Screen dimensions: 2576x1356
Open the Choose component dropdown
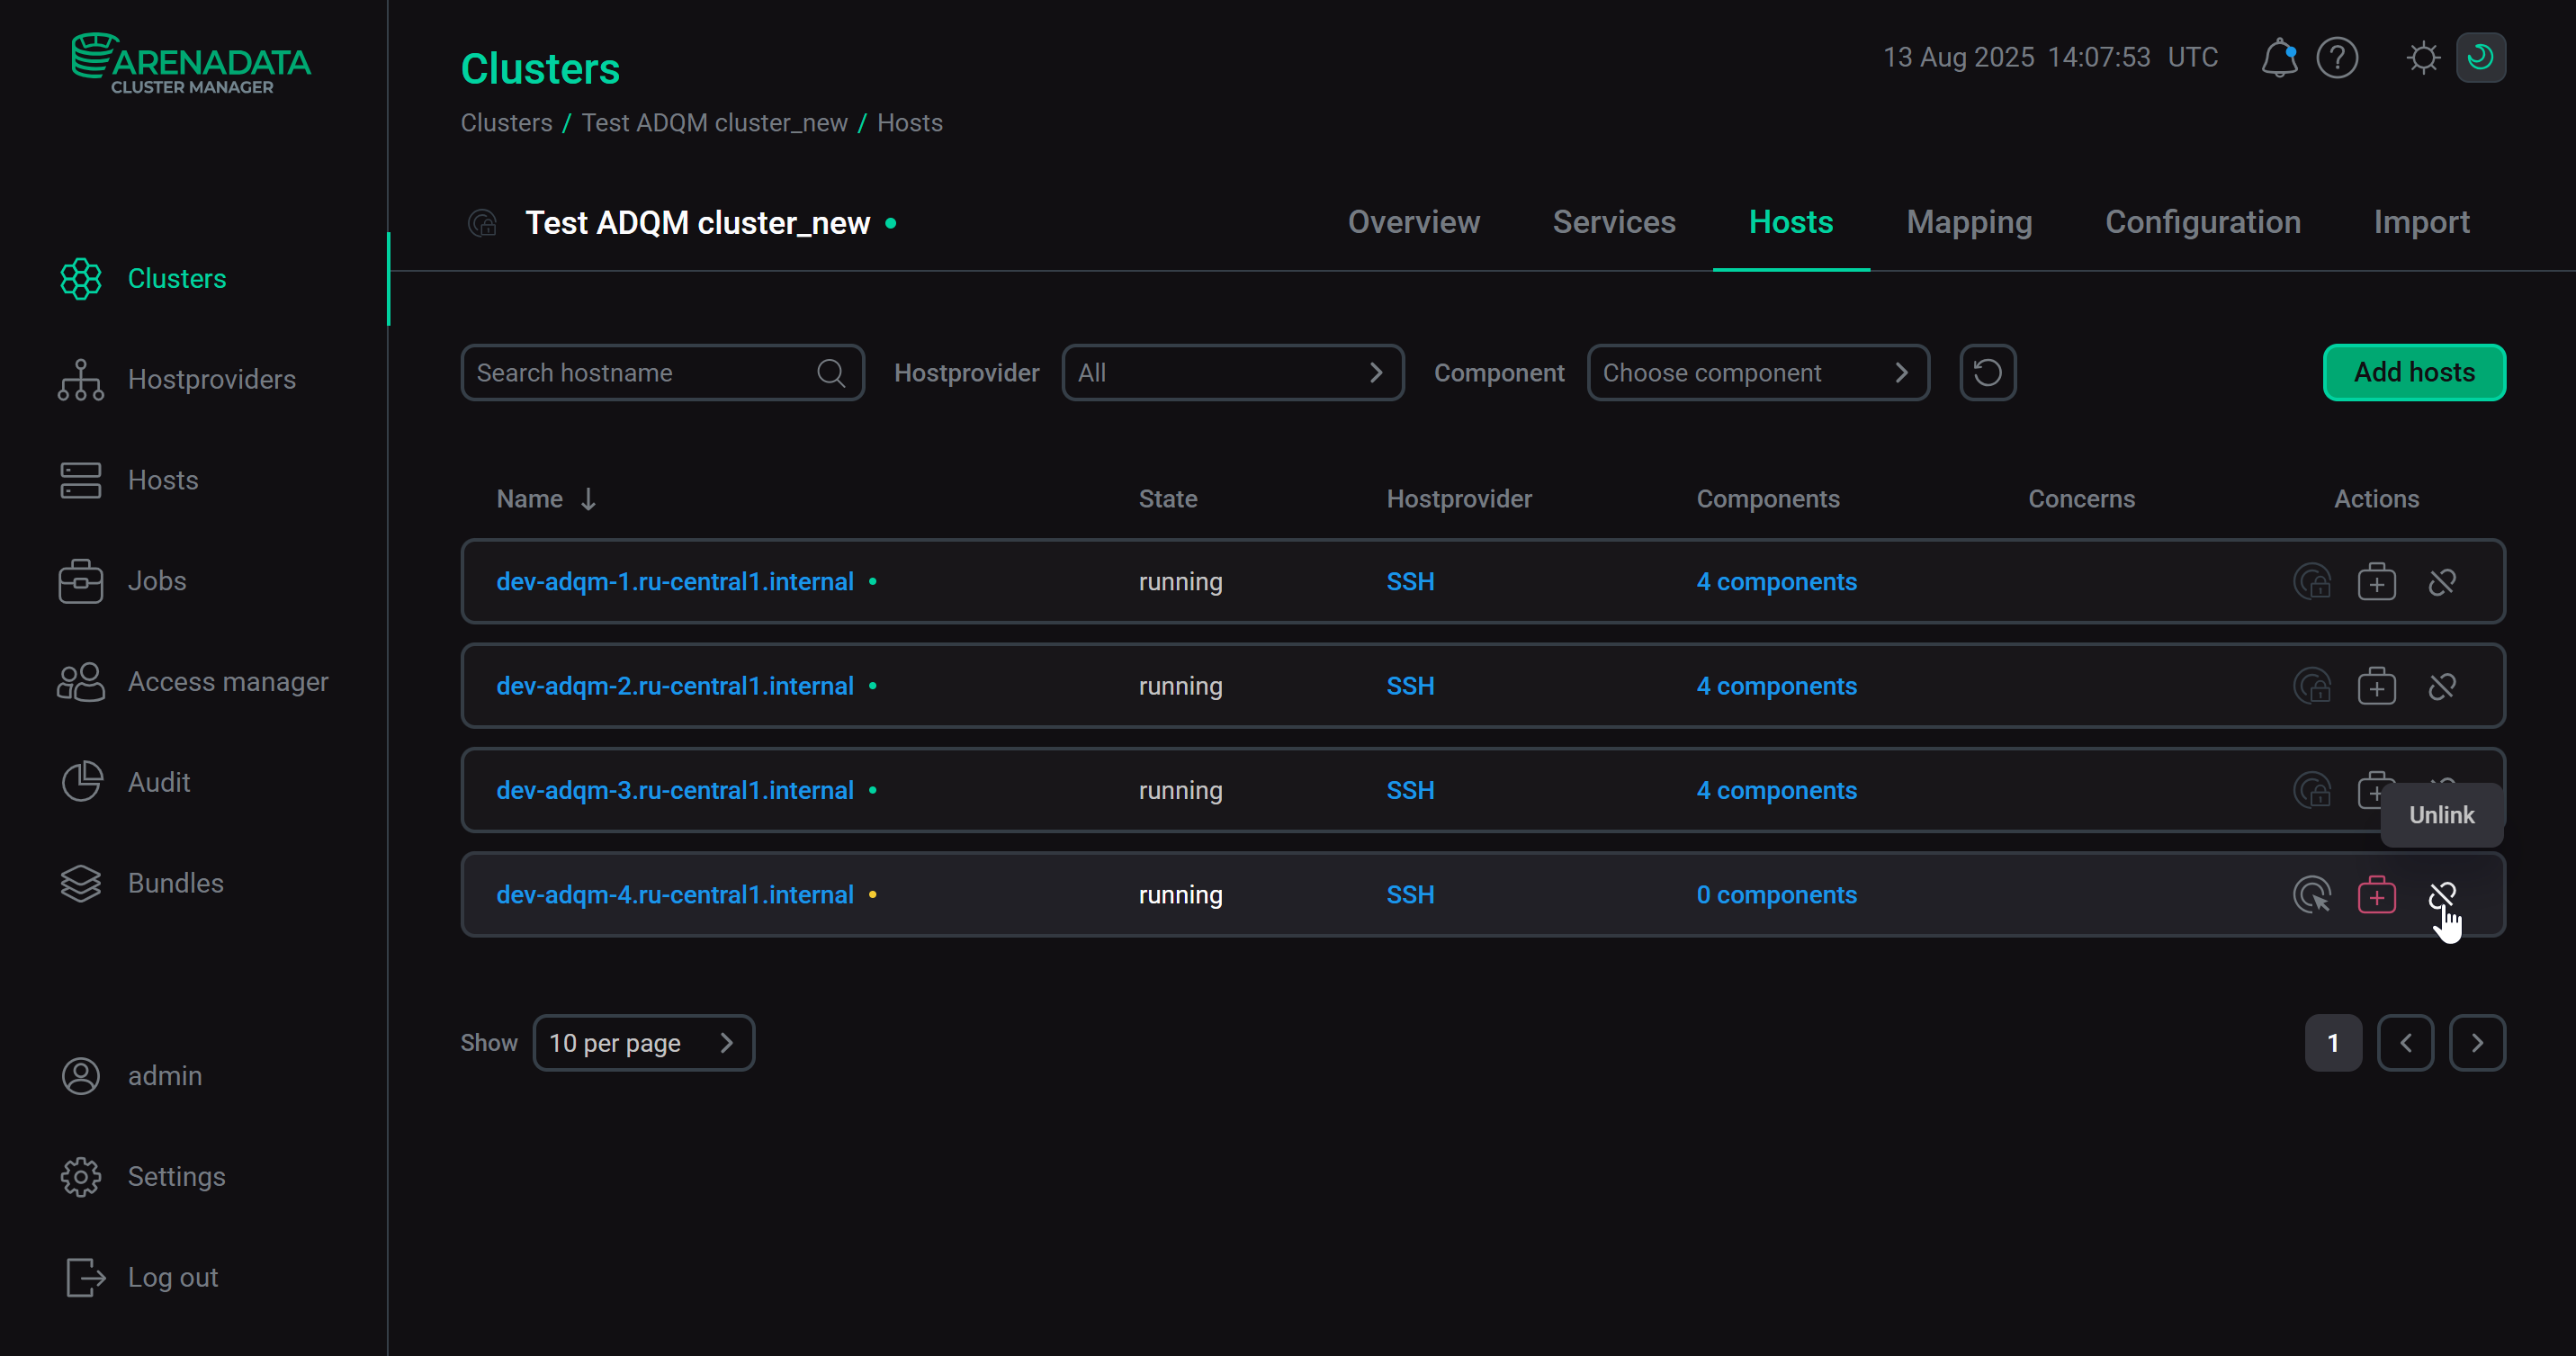pos(1758,373)
